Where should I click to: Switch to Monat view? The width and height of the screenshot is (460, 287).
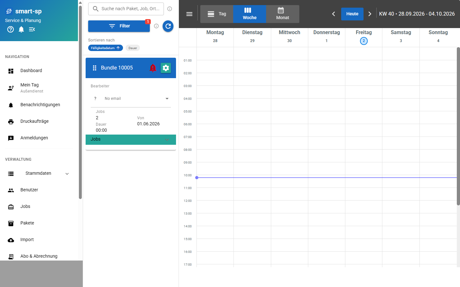(283, 14)
